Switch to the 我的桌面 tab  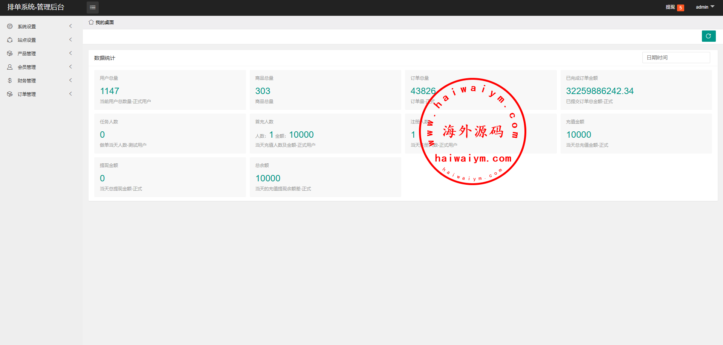tap(104, 23)
